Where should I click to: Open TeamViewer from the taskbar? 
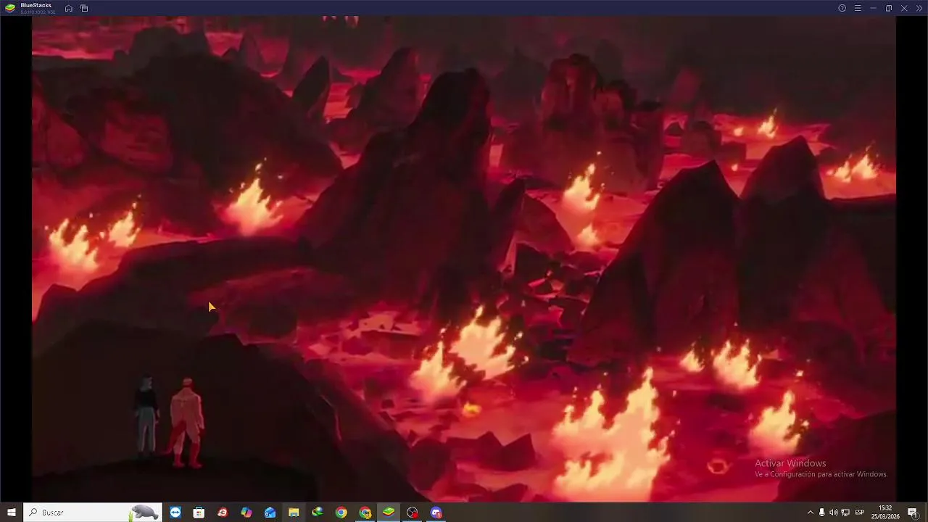[175, 513]
